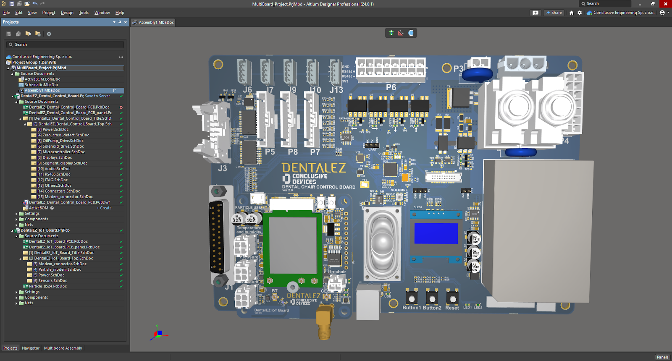Click the cloud workspace icon beside Conclusive Engineering
672x361 pixels.
589,13
